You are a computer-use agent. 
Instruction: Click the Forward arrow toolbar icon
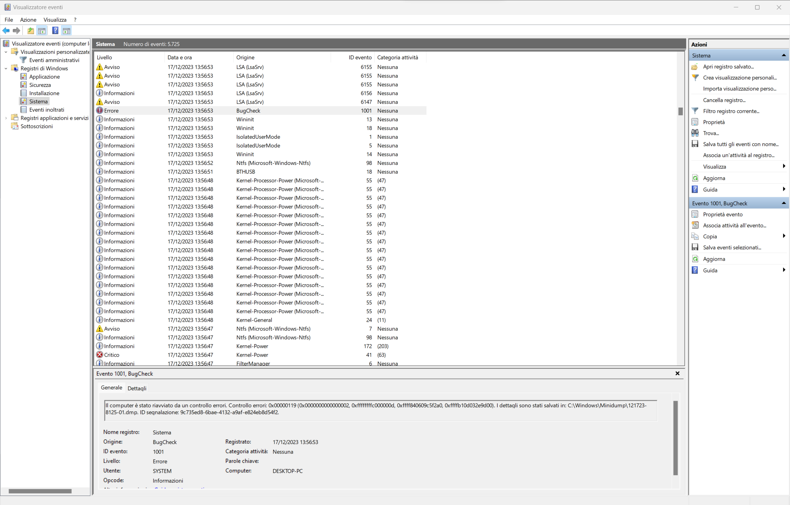16,31
